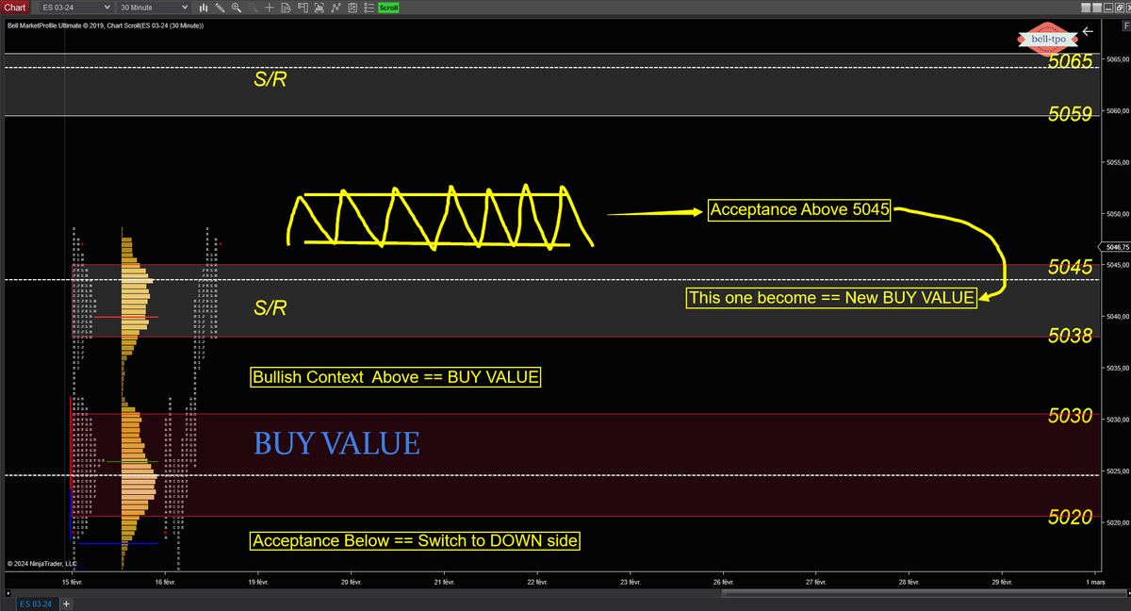Image resolution: width=1131 pixels, height=611 pixels.
Task: Select 'Acceptance Below == Switch to DOWN side' label
Action: pyautogui.click(x=415, y=540)
